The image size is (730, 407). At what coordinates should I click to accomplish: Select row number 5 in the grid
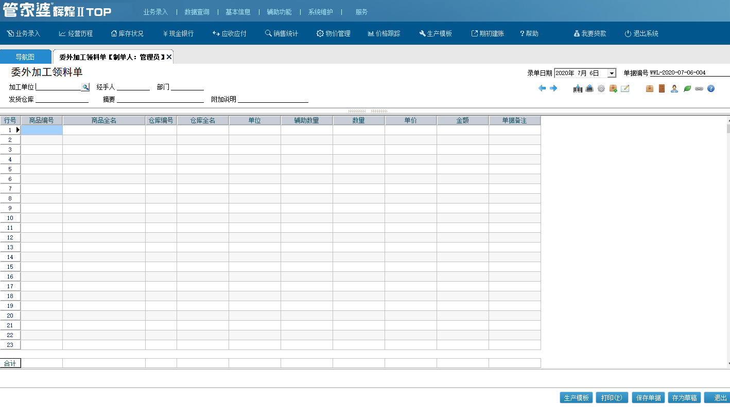[10, 169]
